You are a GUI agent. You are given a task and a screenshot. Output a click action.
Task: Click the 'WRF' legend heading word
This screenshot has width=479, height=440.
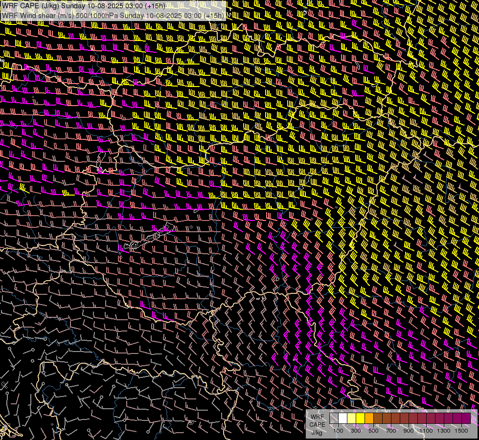[317, 417]
